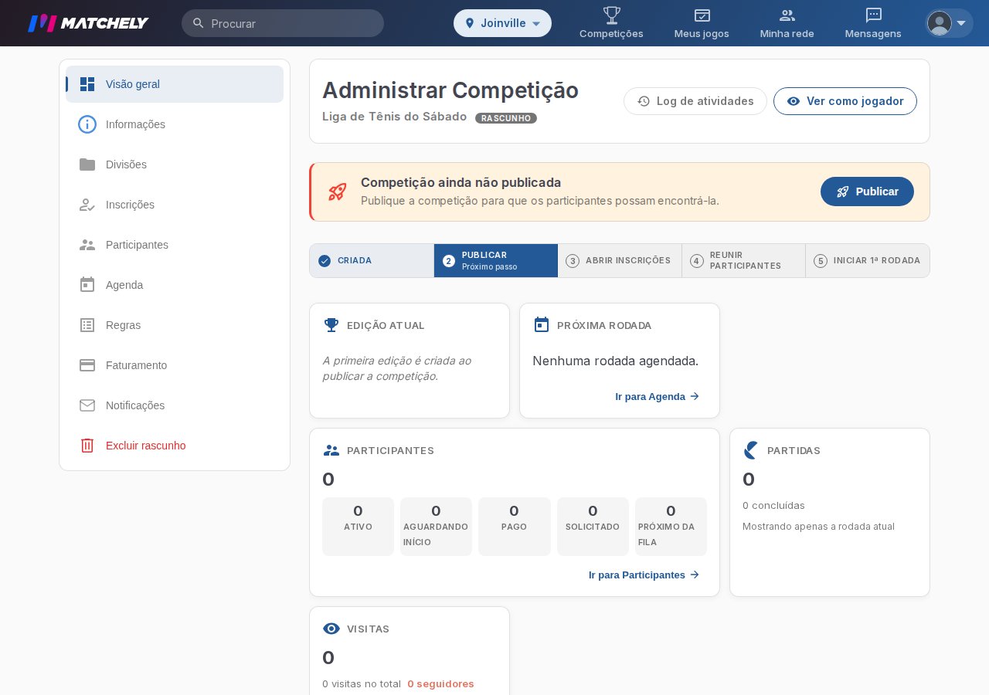Click the Partidas card icon
989x695 pixels.
coord(751,450)
